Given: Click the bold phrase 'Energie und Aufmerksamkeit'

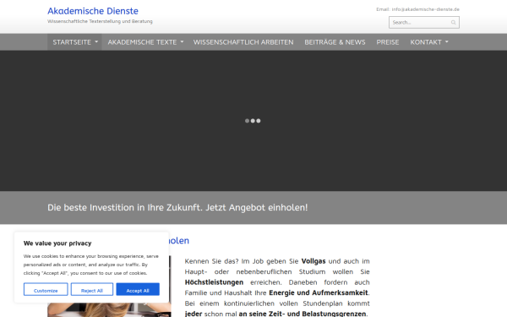Looking at the screenshot, I should pos(319,292).
